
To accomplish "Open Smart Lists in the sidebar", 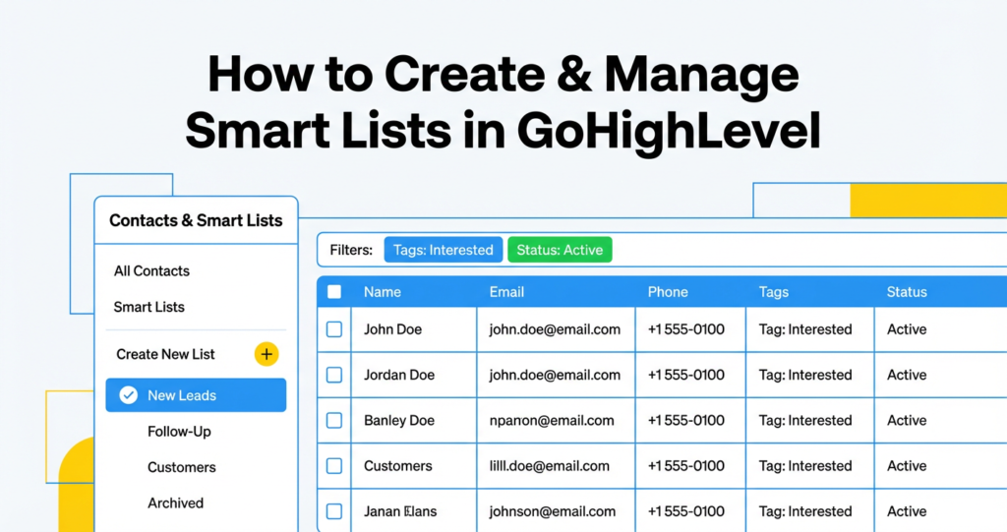I will tap(149, 307).
